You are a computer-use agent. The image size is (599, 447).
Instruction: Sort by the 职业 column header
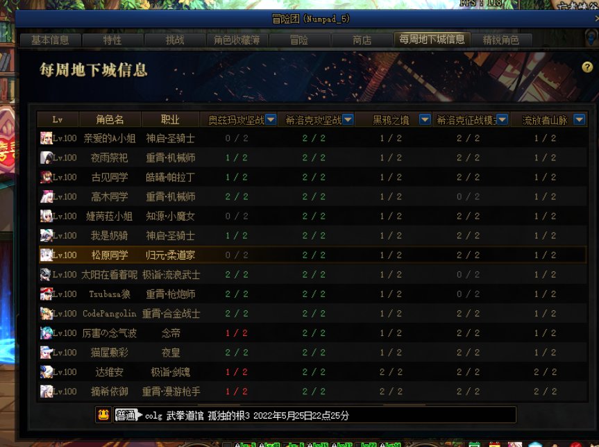point(170,119)
